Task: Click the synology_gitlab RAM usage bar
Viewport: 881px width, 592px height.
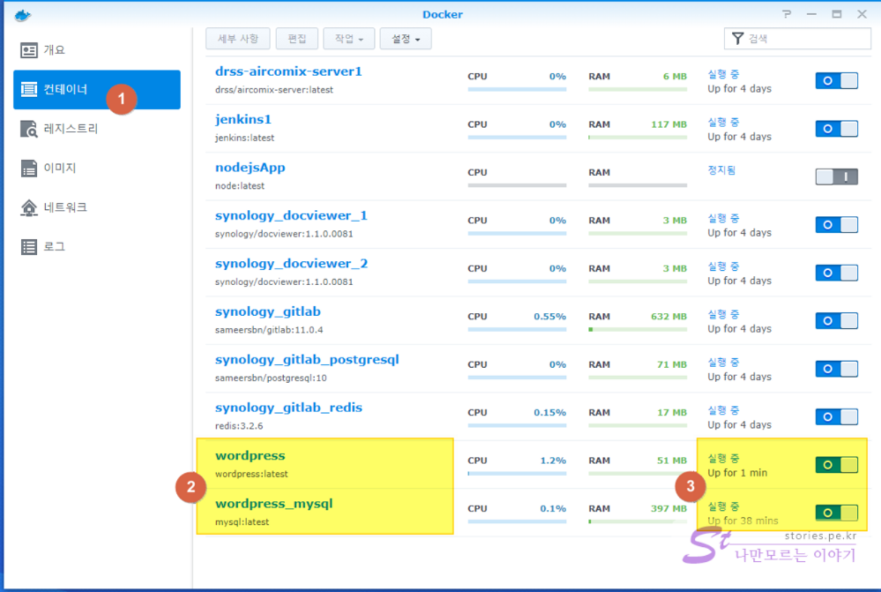Action: tap(637, 329)
